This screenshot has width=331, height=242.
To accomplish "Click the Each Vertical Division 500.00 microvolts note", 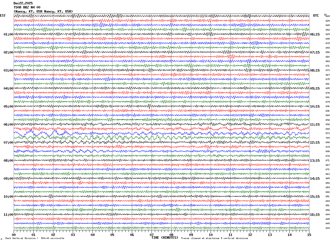I will pyautogui.click(x=35, y=238).
